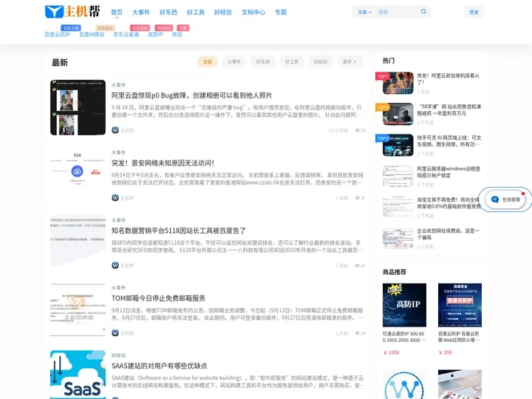Image resolution: width=532 pixels, height=399 pixels.
Task: Select the 全部 filter tab
Action: (208, 62)
